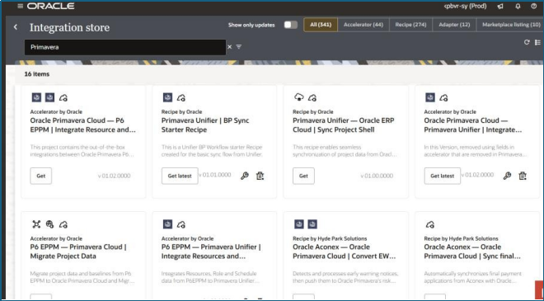Select the Recipe (274) tab
The image size is (544, 301).
(x=410, y=25)
